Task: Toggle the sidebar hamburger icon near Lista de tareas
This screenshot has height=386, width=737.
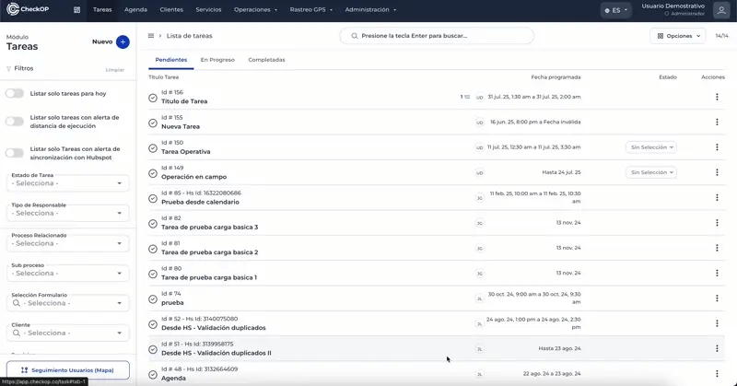Action: pos(151,36)
